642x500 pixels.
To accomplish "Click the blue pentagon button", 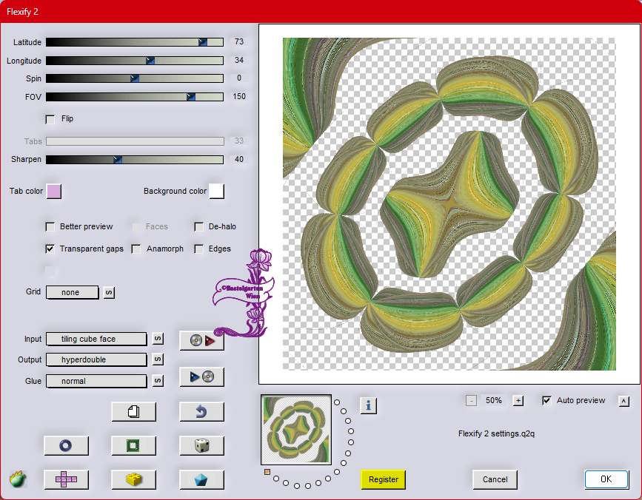I will click(201, 479).
